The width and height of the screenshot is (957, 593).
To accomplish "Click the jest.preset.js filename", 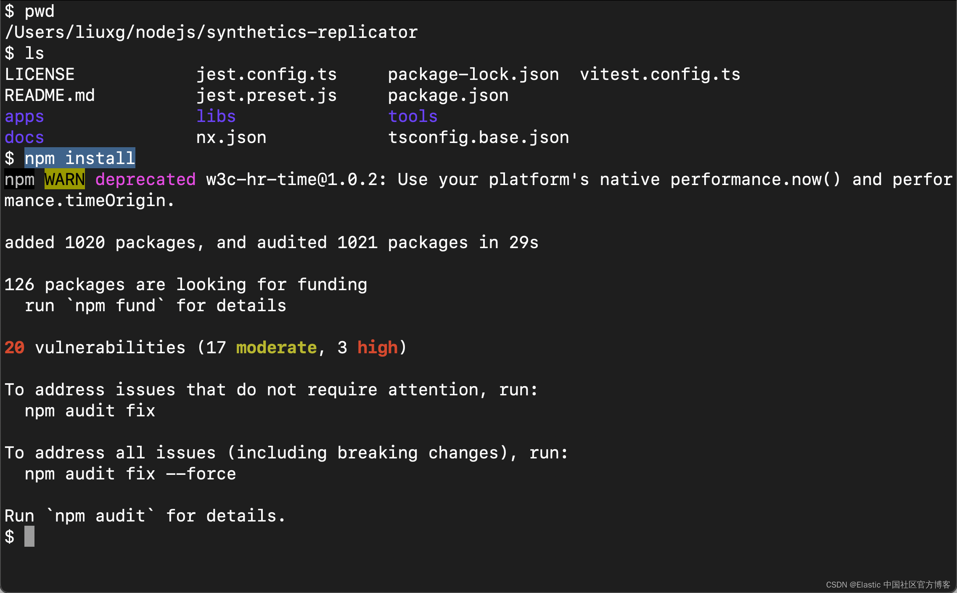I will (x=267, y=95).
